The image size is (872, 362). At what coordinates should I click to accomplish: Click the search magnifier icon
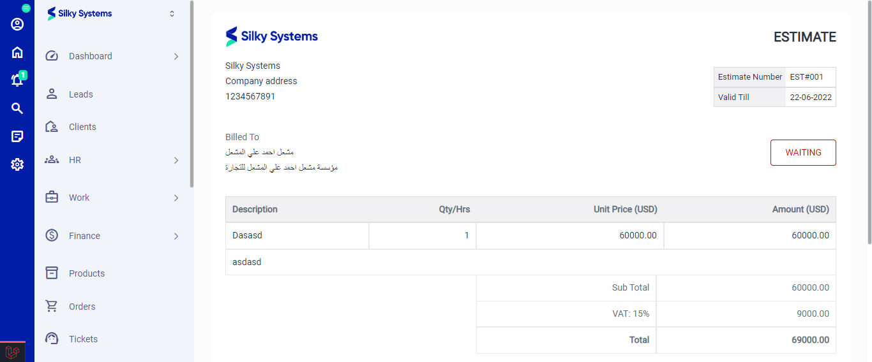17,108
